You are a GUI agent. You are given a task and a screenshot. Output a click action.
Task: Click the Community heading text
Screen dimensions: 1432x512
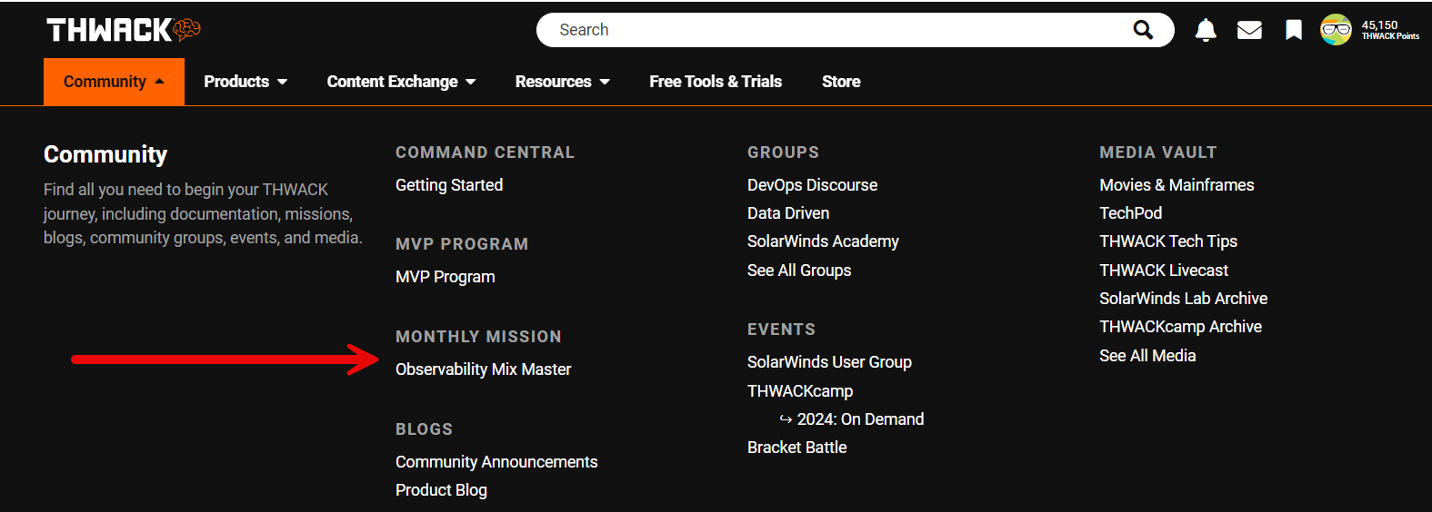105,154
